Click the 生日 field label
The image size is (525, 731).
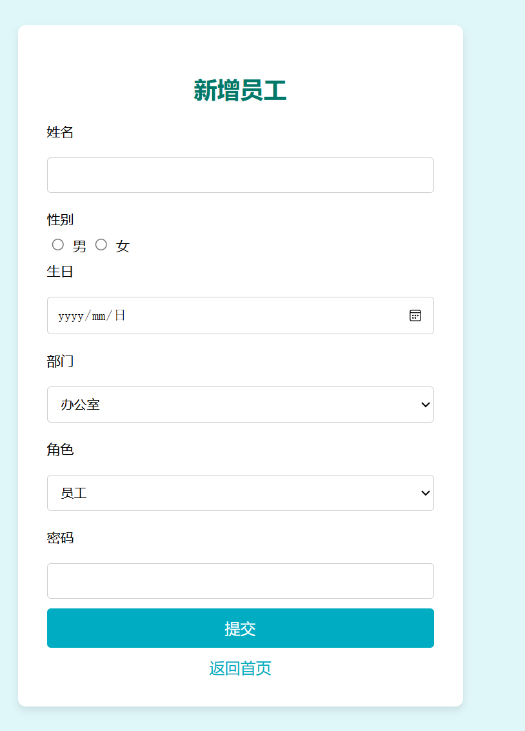click(61, 272)
